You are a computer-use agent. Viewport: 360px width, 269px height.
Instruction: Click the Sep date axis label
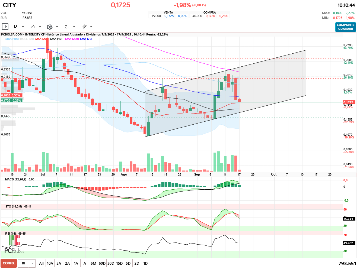(x=197, y=174)
